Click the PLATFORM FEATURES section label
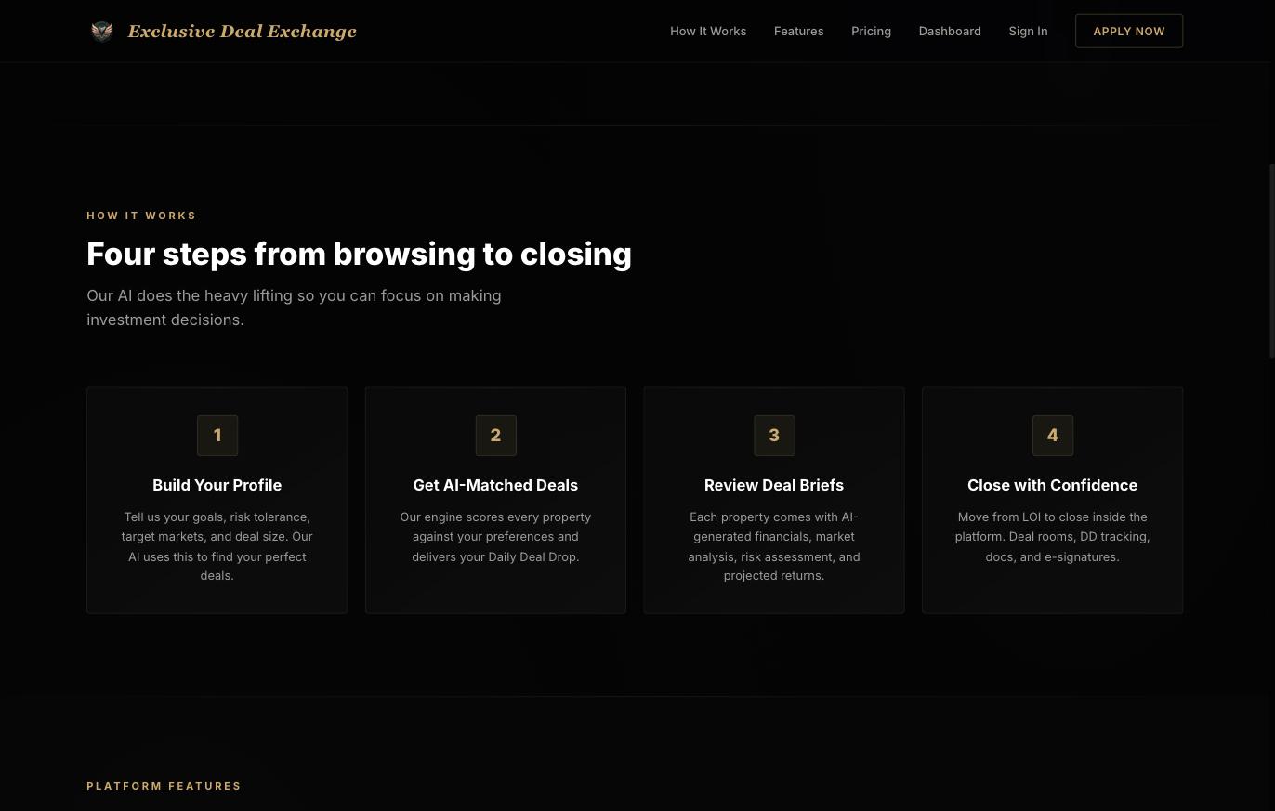1275x811 pixels. (x=164, y=786)
